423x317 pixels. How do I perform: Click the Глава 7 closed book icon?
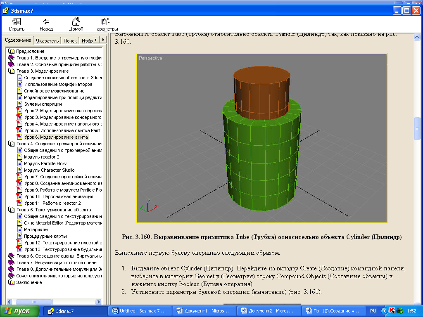pos(11,263)
